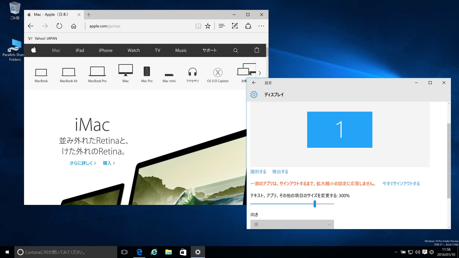This screenshot has width=459, height=258.
Task: Go back in the 設定 window
Action: [x=254, y=83]
